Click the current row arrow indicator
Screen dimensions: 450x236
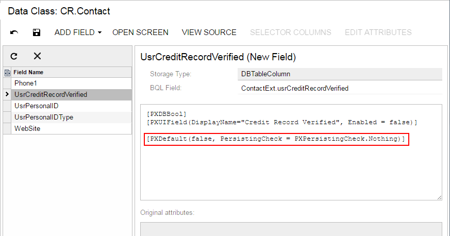click(7, 95)
